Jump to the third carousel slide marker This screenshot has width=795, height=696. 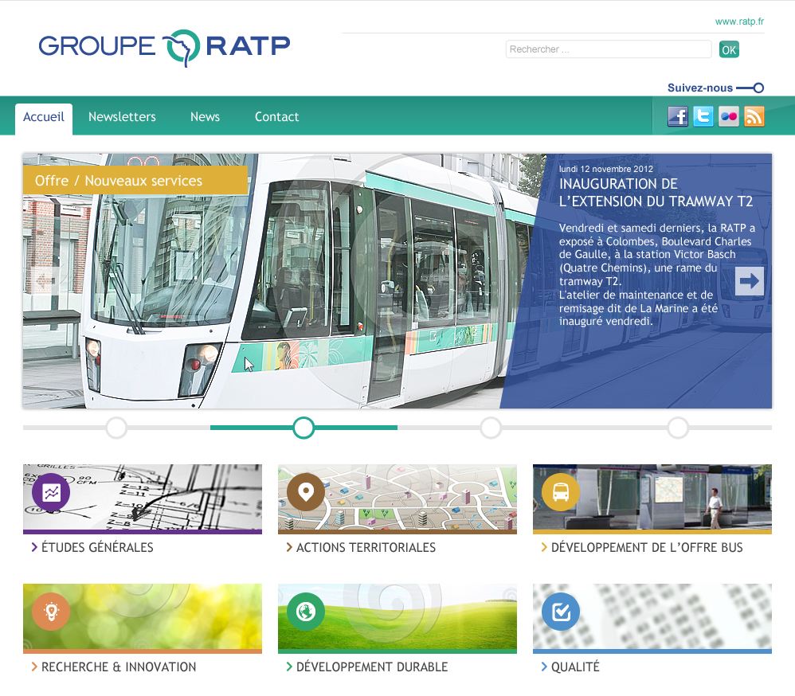pyautogui.click(x=491, y=428)
